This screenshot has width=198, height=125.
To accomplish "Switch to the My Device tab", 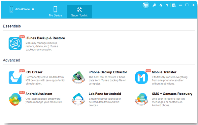I will click(55, 12).
